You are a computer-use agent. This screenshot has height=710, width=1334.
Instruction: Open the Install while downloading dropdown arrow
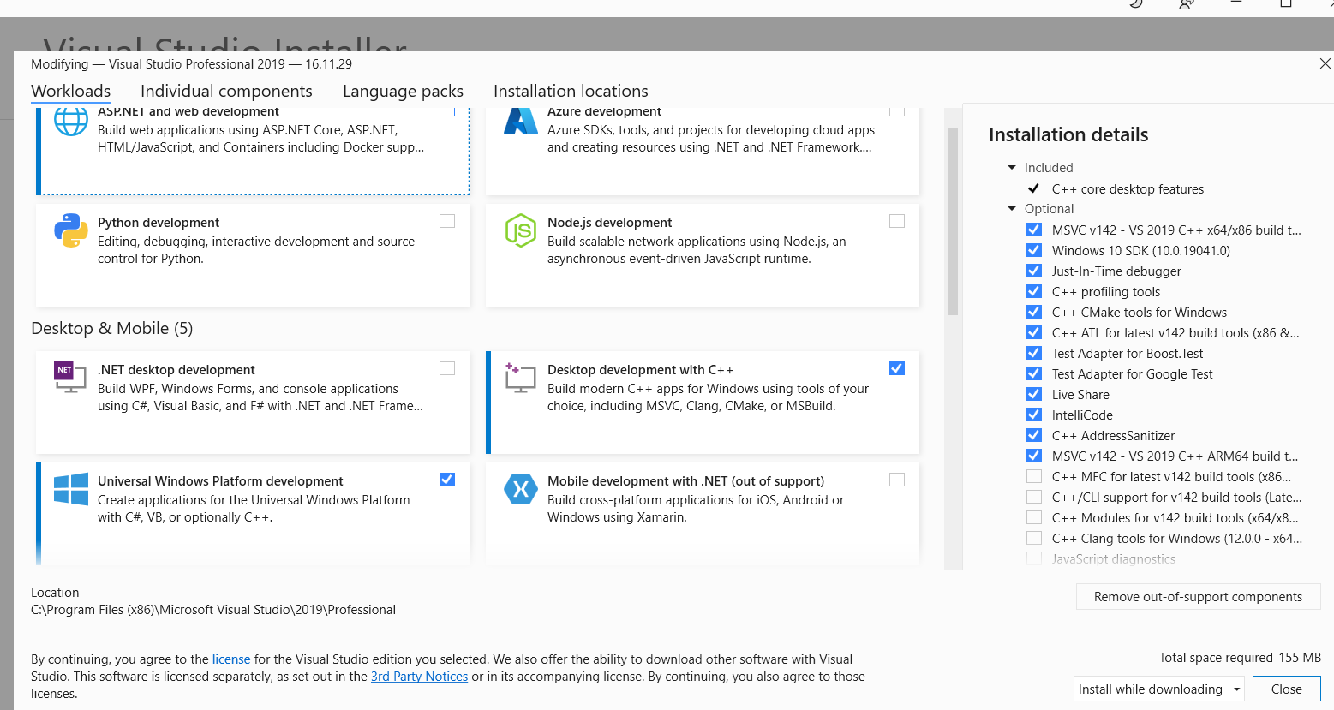coord(1236,689)
